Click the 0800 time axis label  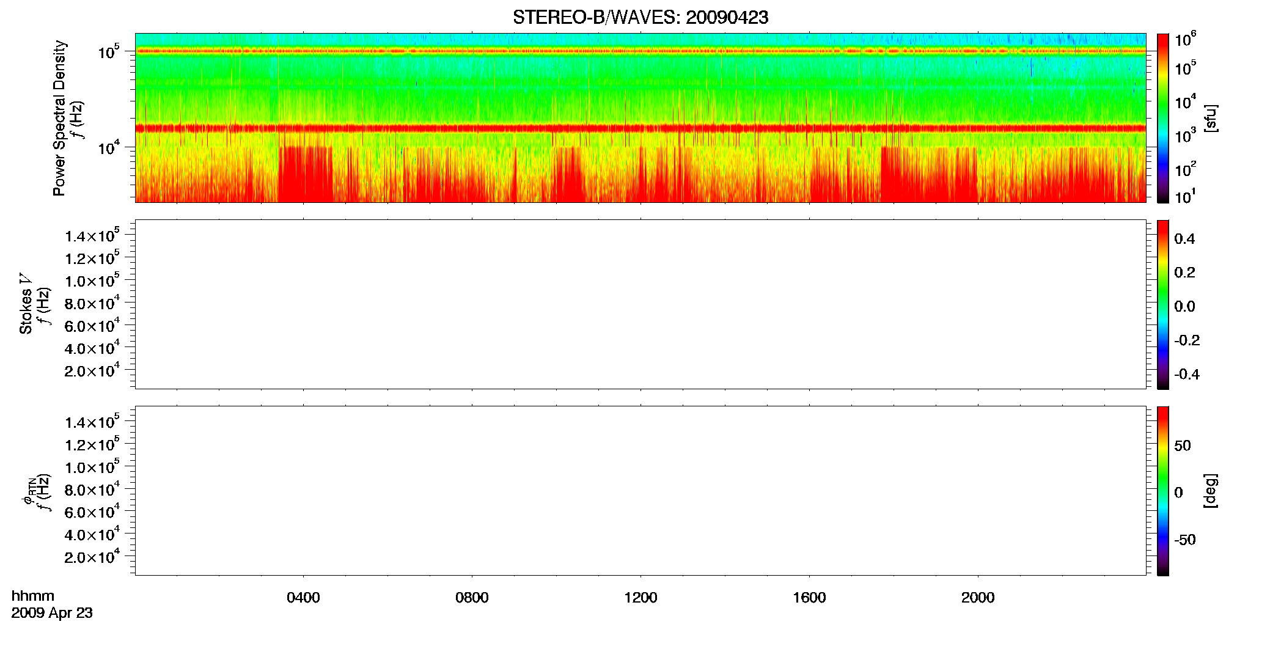point(472,598)
